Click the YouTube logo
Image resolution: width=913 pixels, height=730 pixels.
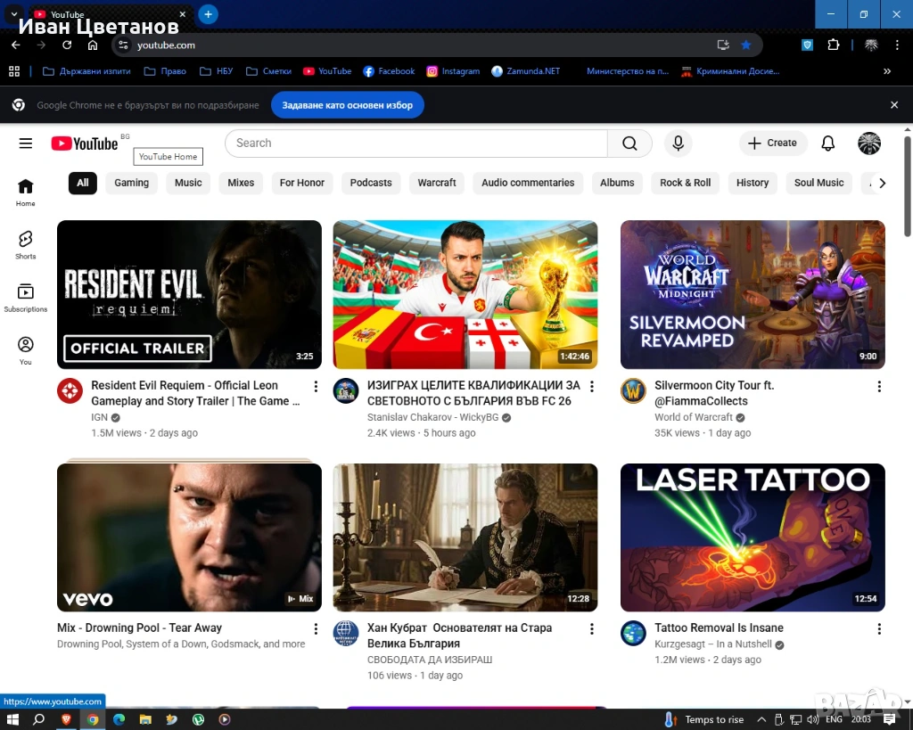point(85,144)
